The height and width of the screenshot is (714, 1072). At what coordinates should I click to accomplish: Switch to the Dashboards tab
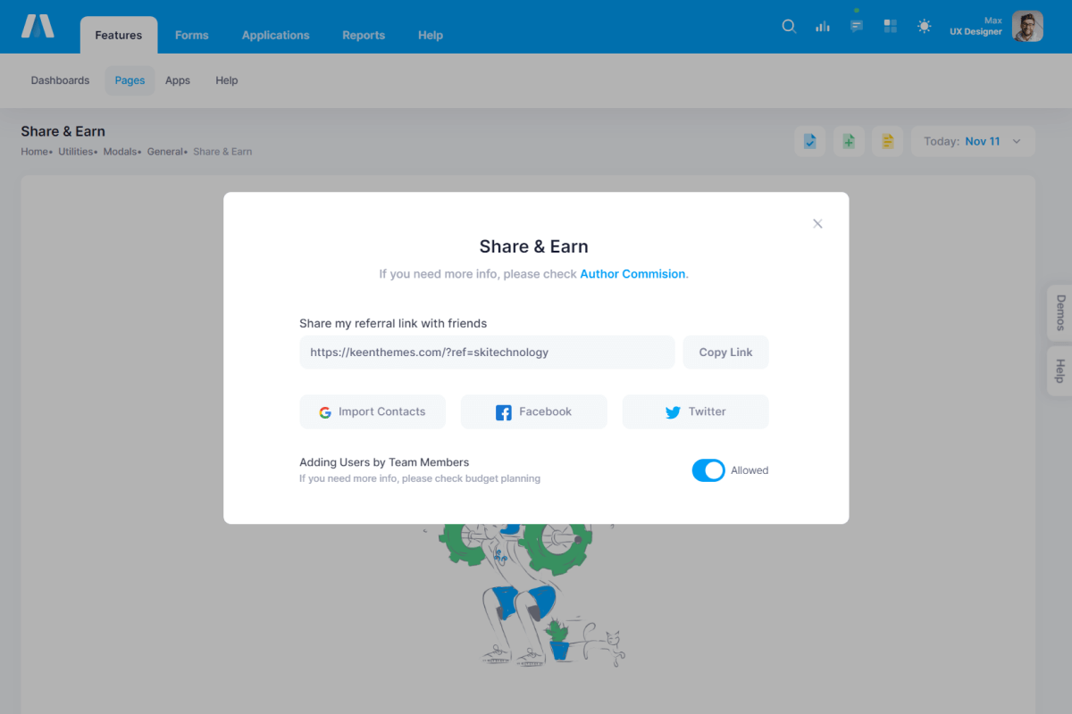[60, 80]
